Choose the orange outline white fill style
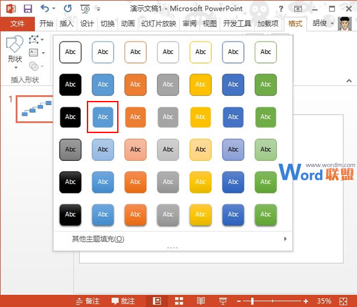The width and height of the screenshot is (357, 307). 136,52
